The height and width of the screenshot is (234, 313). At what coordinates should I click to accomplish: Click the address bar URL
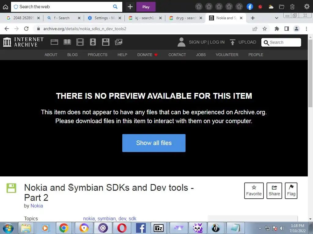(x=85, y=29)
